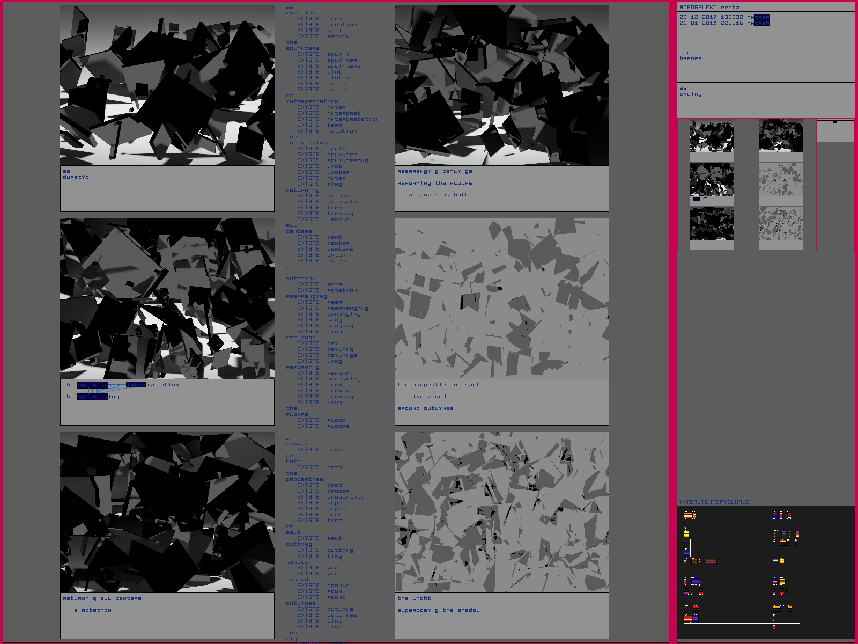Screen dimensions: 858x644
Task: Select the top-right thumbnail in preview grid
Action: 781,137
